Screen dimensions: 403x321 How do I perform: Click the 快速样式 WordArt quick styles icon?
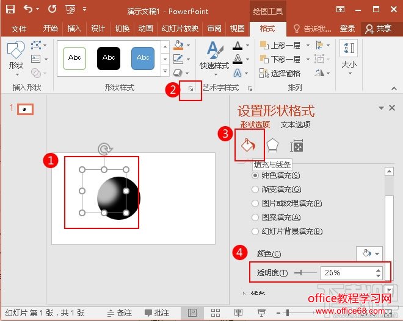[x=214, y=55]
